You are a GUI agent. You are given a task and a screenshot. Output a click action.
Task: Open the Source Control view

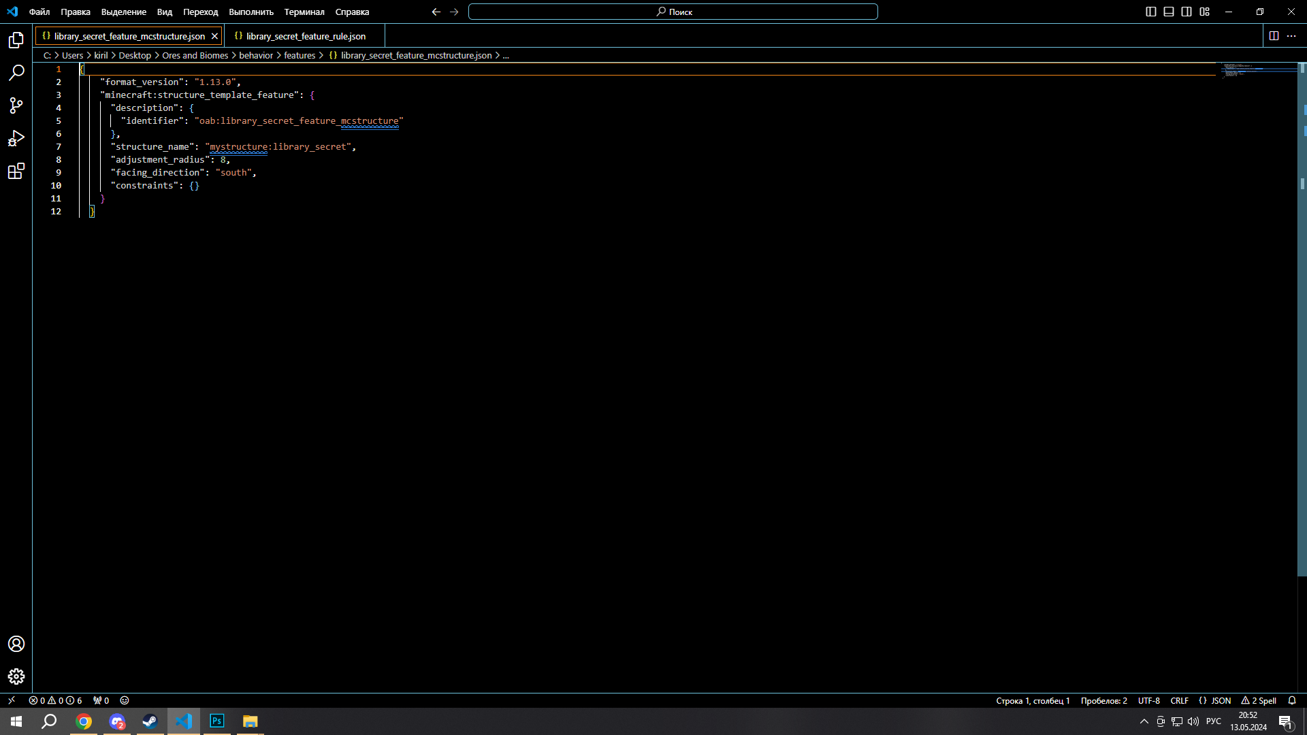[16, 105]
